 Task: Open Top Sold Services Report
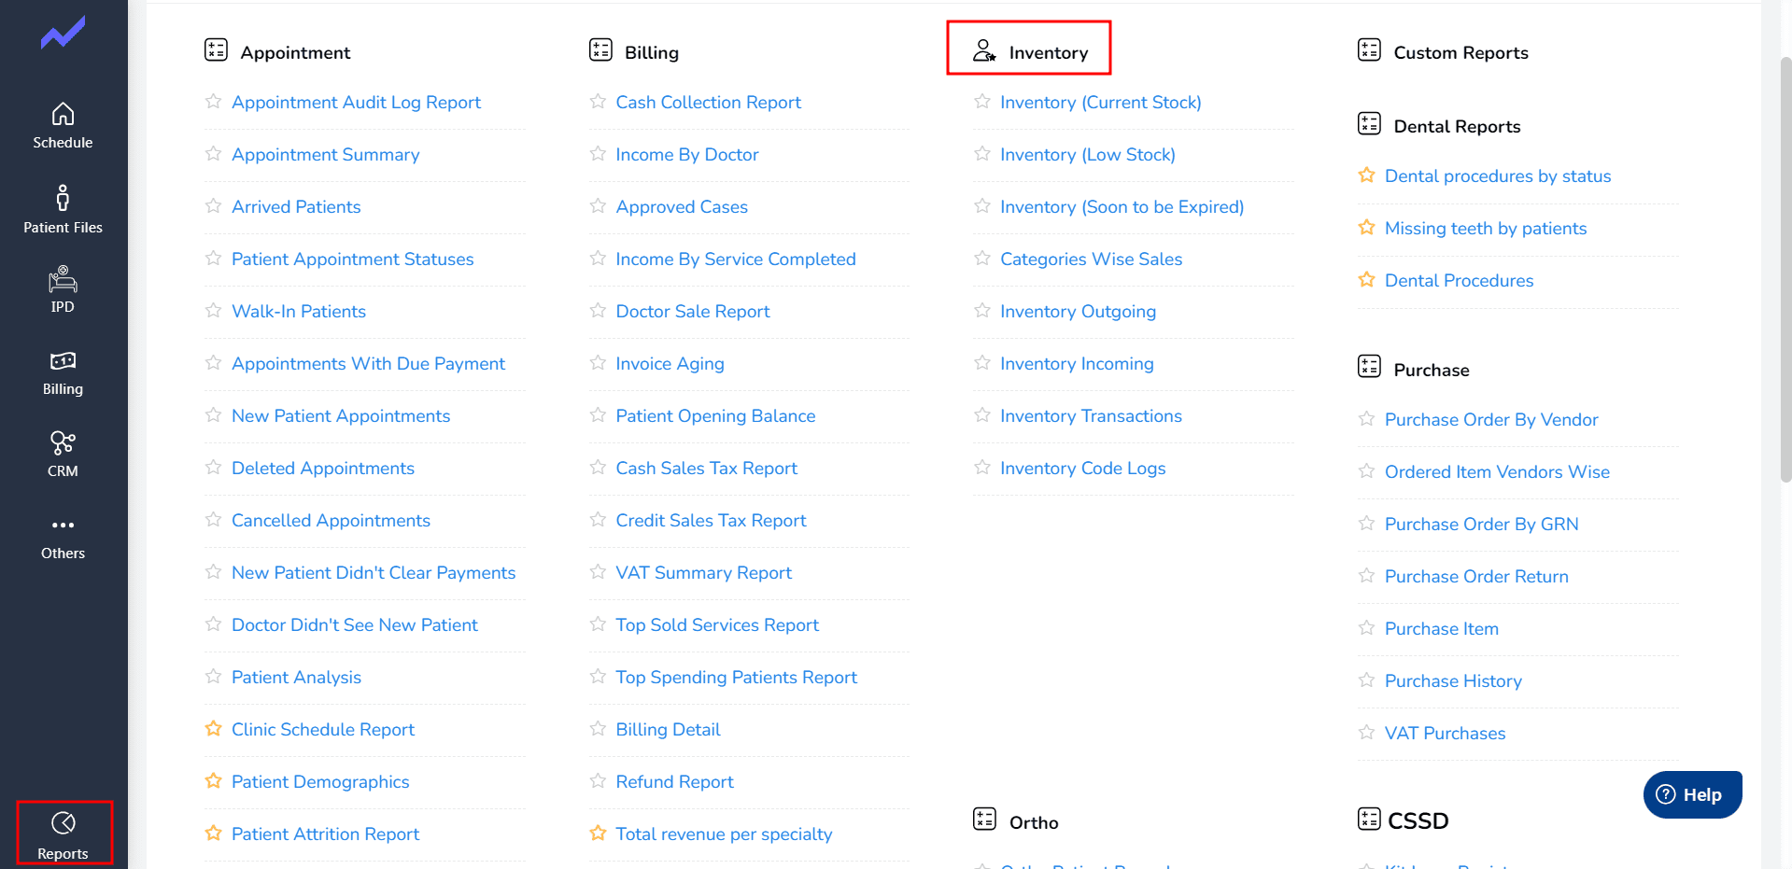pos(717,624)
